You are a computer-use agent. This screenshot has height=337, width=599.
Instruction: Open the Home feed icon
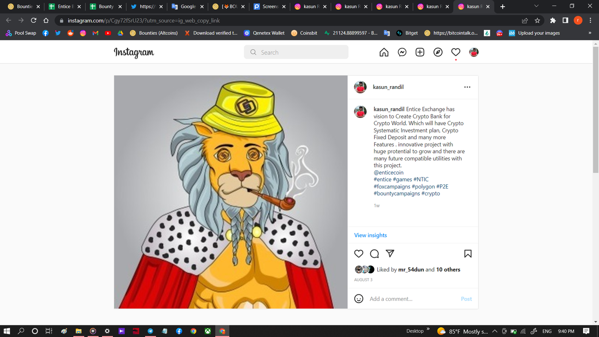point(384,52)
